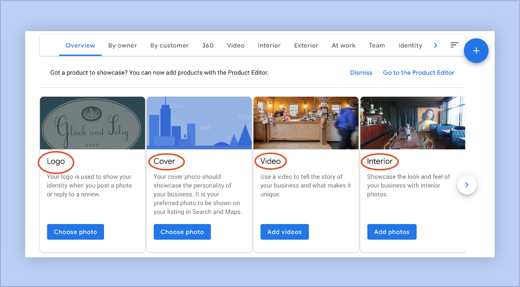Click Choose photo under the Logo card

[x=75, y=232]
